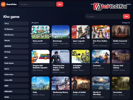The width and height of the screenshot is (133, 100).
Task: Click the GamePulse brand name
Action: 11,4
